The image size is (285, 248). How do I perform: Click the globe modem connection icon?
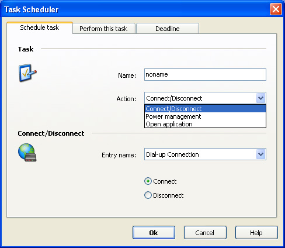tap(27, 152)
